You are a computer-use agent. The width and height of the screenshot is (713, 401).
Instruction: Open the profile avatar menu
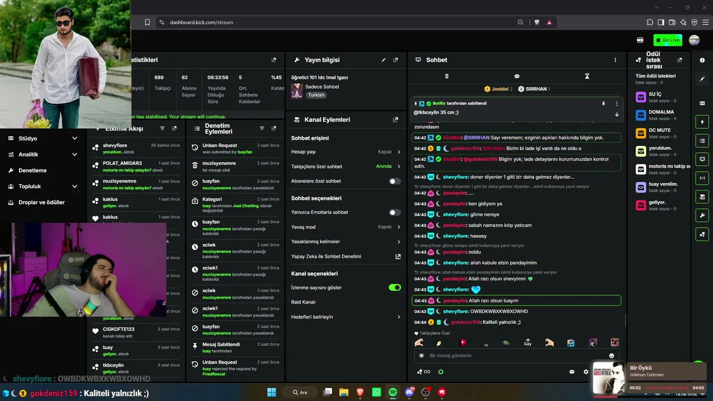pyautogui.click(x=694, y=40)
